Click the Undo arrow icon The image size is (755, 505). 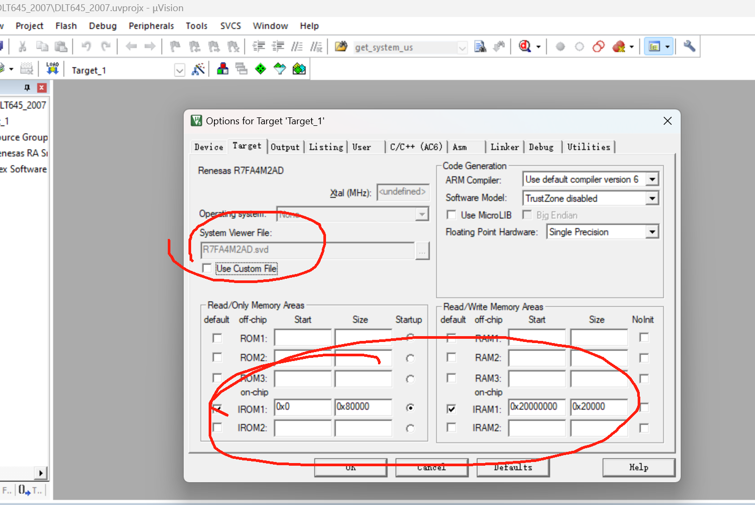click(x=86, y=47)
